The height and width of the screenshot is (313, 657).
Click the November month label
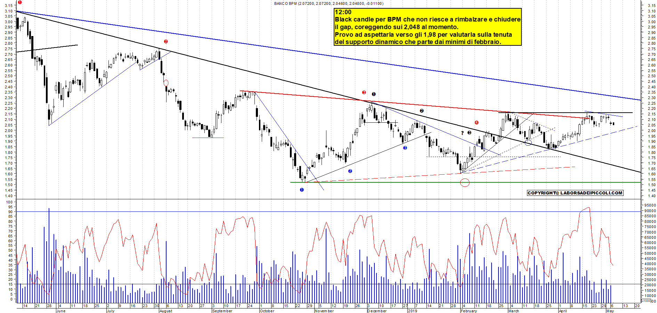[x=324, y=311]
